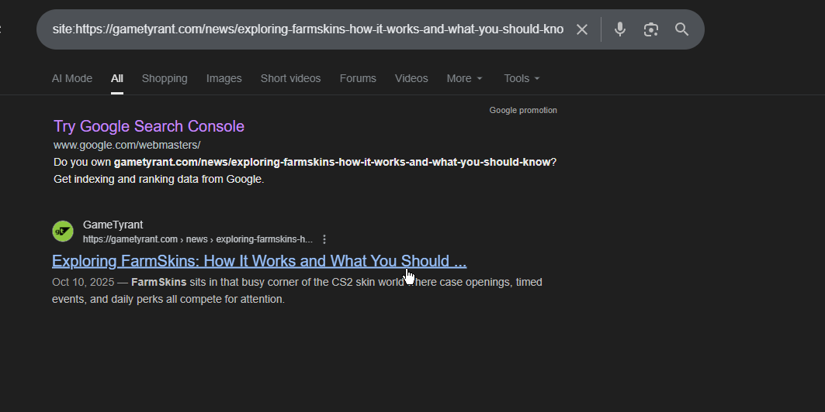
Task: Open GameTyrant result three-dot options
Action: click(324, 239)
